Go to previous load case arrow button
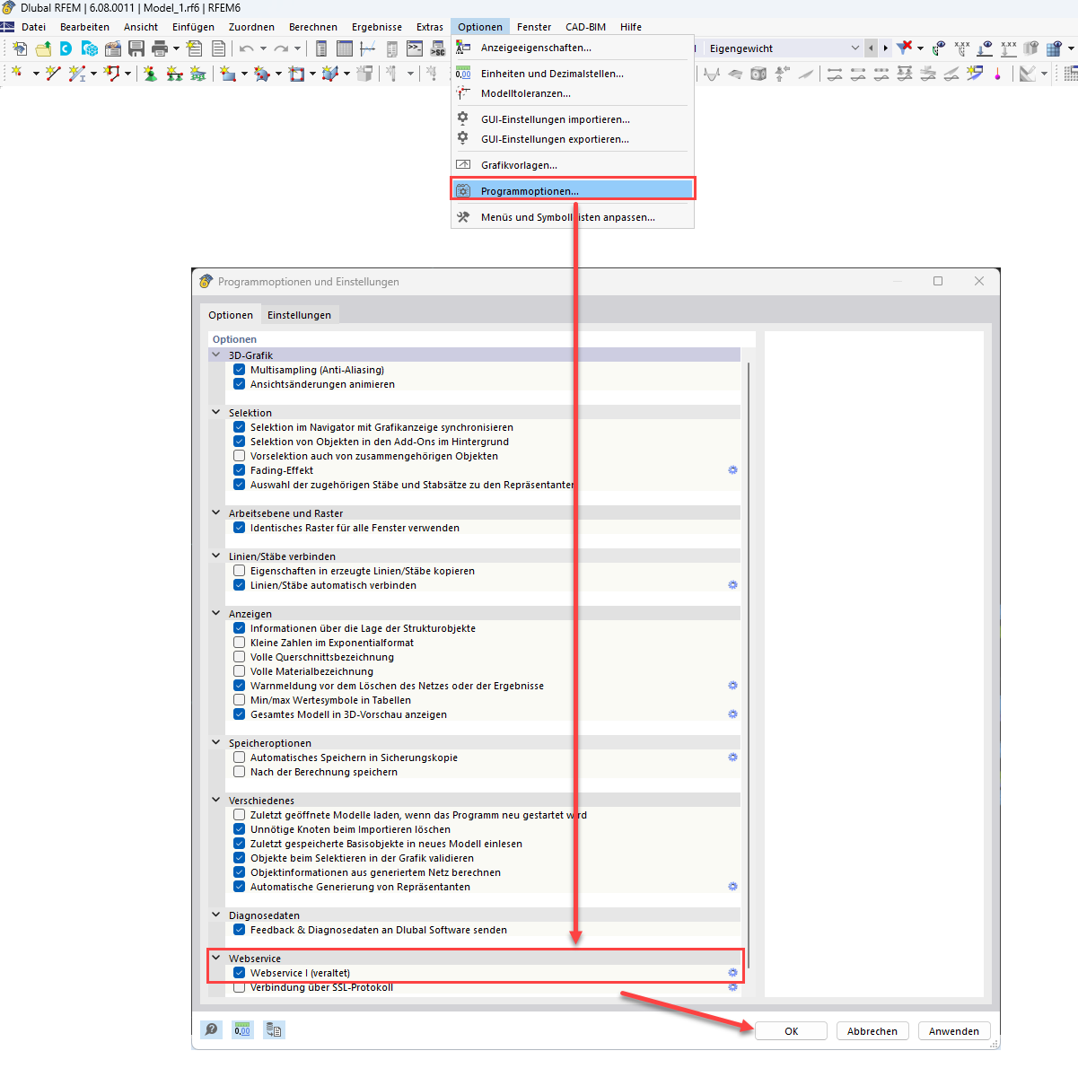Viewport: 1078px width, 1077px height. point(871,48)
